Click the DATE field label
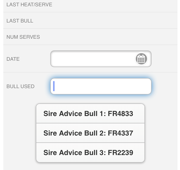 coord(13,59)
